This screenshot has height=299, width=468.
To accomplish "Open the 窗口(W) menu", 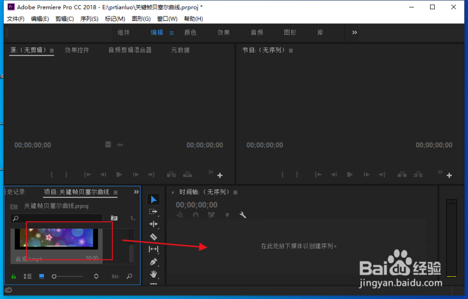I will click(167, 19).
